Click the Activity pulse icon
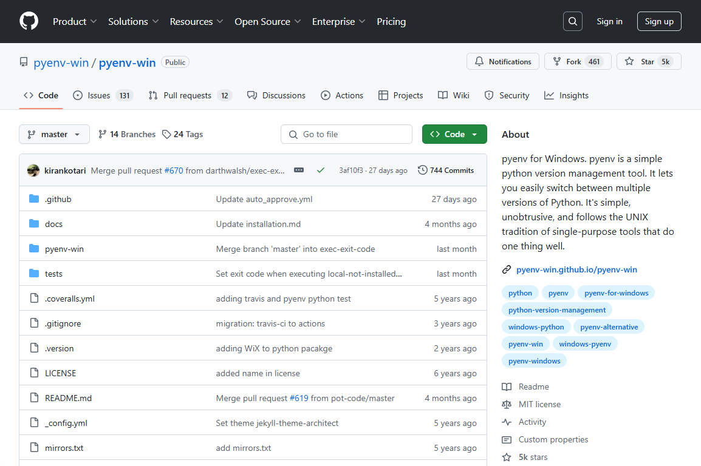The width and height of the screenshot is (701, 466). tap(507, 422)
